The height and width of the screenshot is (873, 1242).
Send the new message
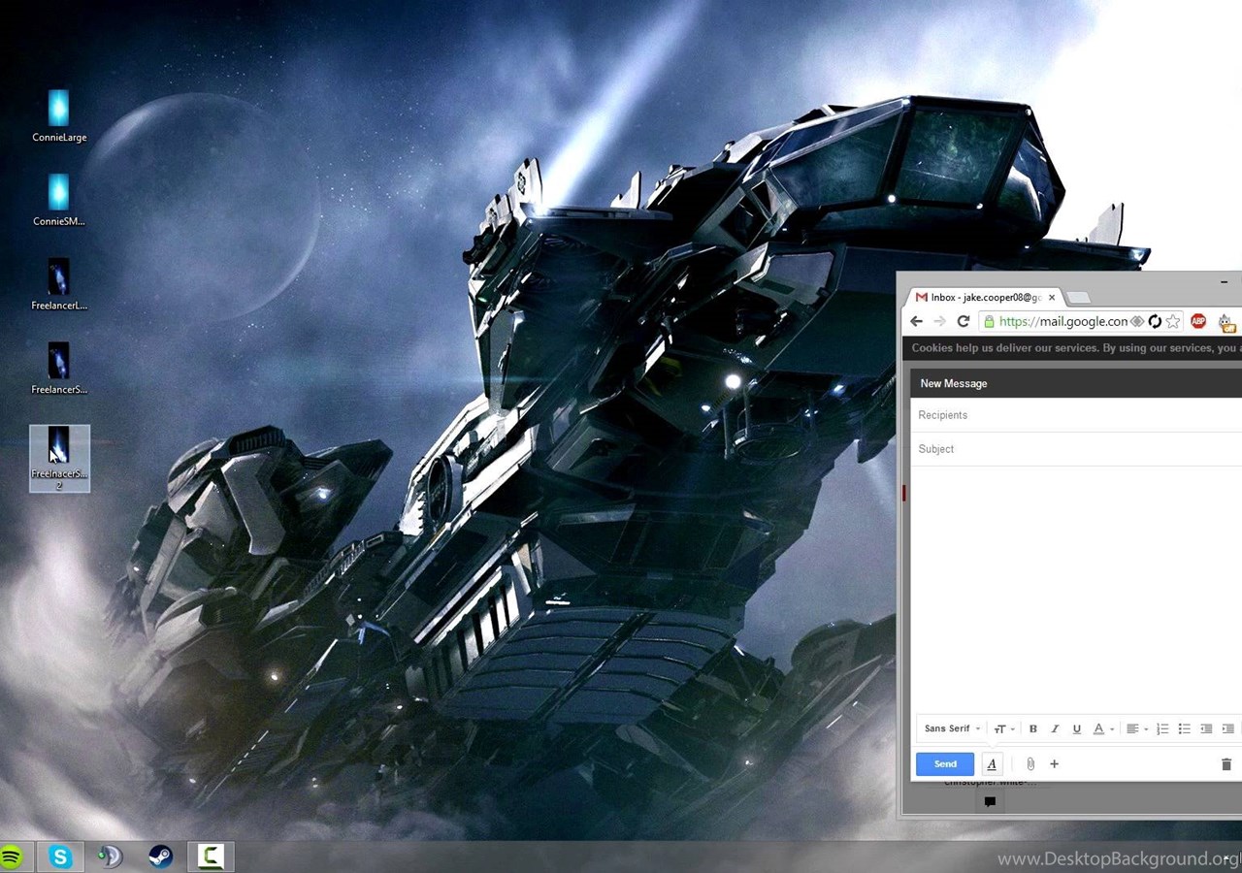945,764
